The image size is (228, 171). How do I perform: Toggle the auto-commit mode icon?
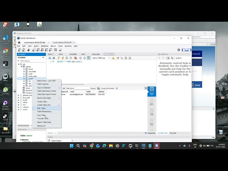click(89, 58)
